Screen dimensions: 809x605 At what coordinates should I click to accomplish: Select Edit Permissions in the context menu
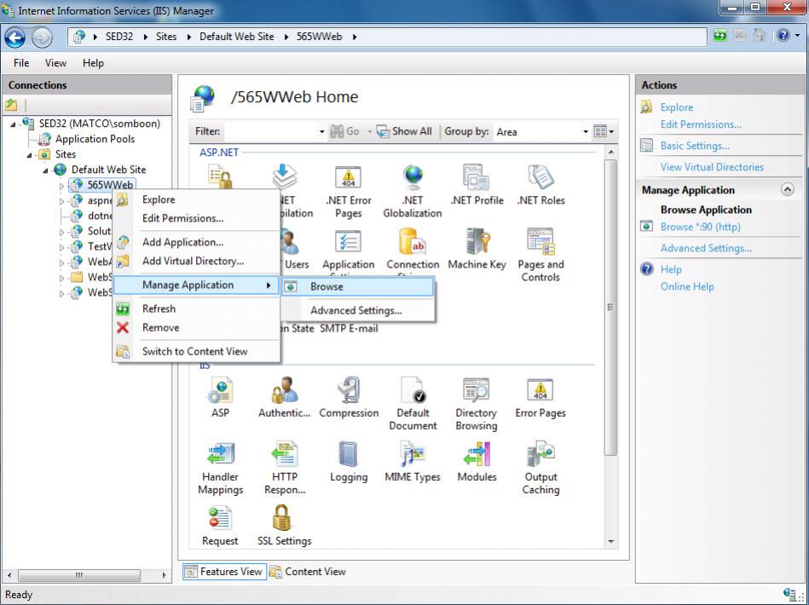[196, 218]
